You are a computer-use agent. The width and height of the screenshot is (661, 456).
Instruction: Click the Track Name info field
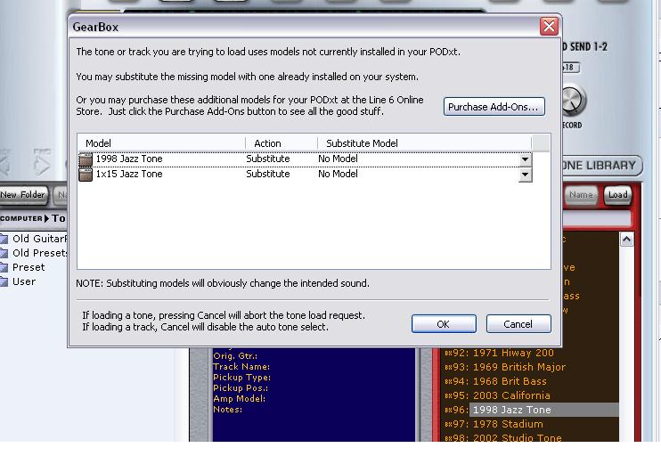click(241, 367)
